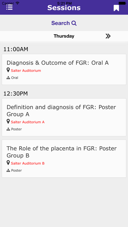Tap the Sessions header title

tap(64, 8)
